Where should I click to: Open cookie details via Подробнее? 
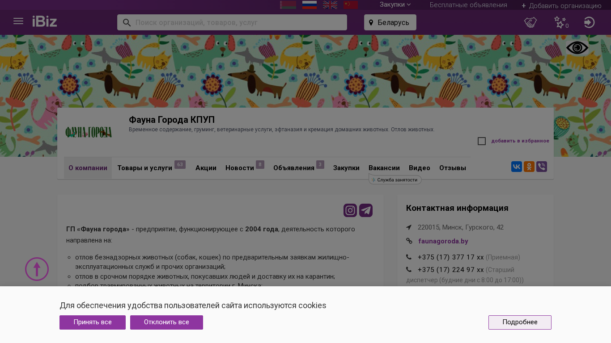520,322
